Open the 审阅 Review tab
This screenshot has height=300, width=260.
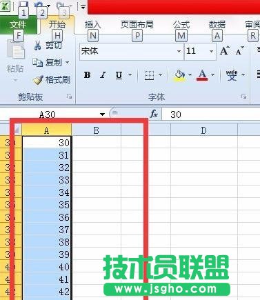(252, 25)
